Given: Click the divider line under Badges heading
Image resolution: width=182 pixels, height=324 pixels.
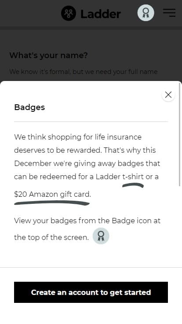Looking at the screenshot, I should click(91, 121).
